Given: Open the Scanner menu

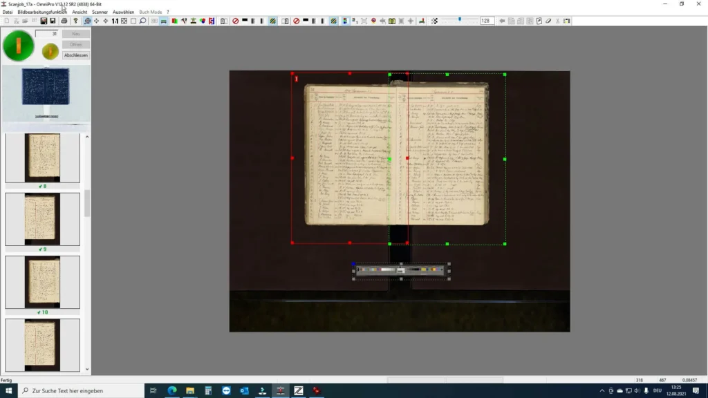Looking at the screenshot, I should (100, 12).
